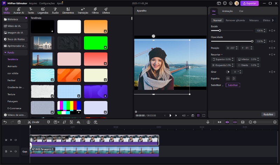This screenshot has width=280, height=165.
Task: Hide the Cover2025 video track
Action: [x=11, y=140]
